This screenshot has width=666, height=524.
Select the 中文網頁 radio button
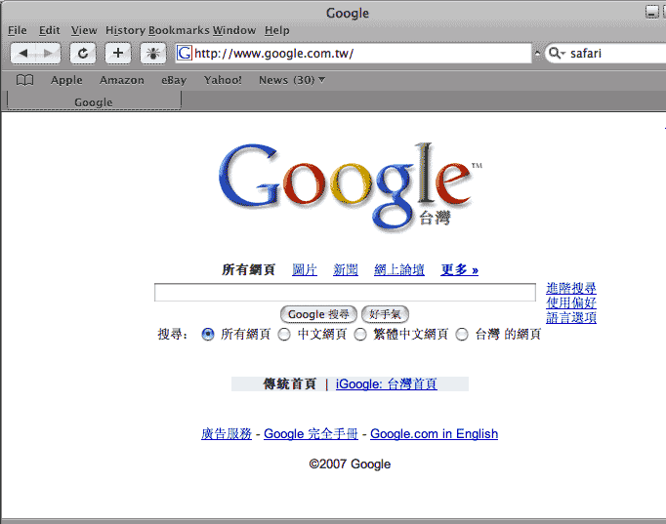pos(284,335)
